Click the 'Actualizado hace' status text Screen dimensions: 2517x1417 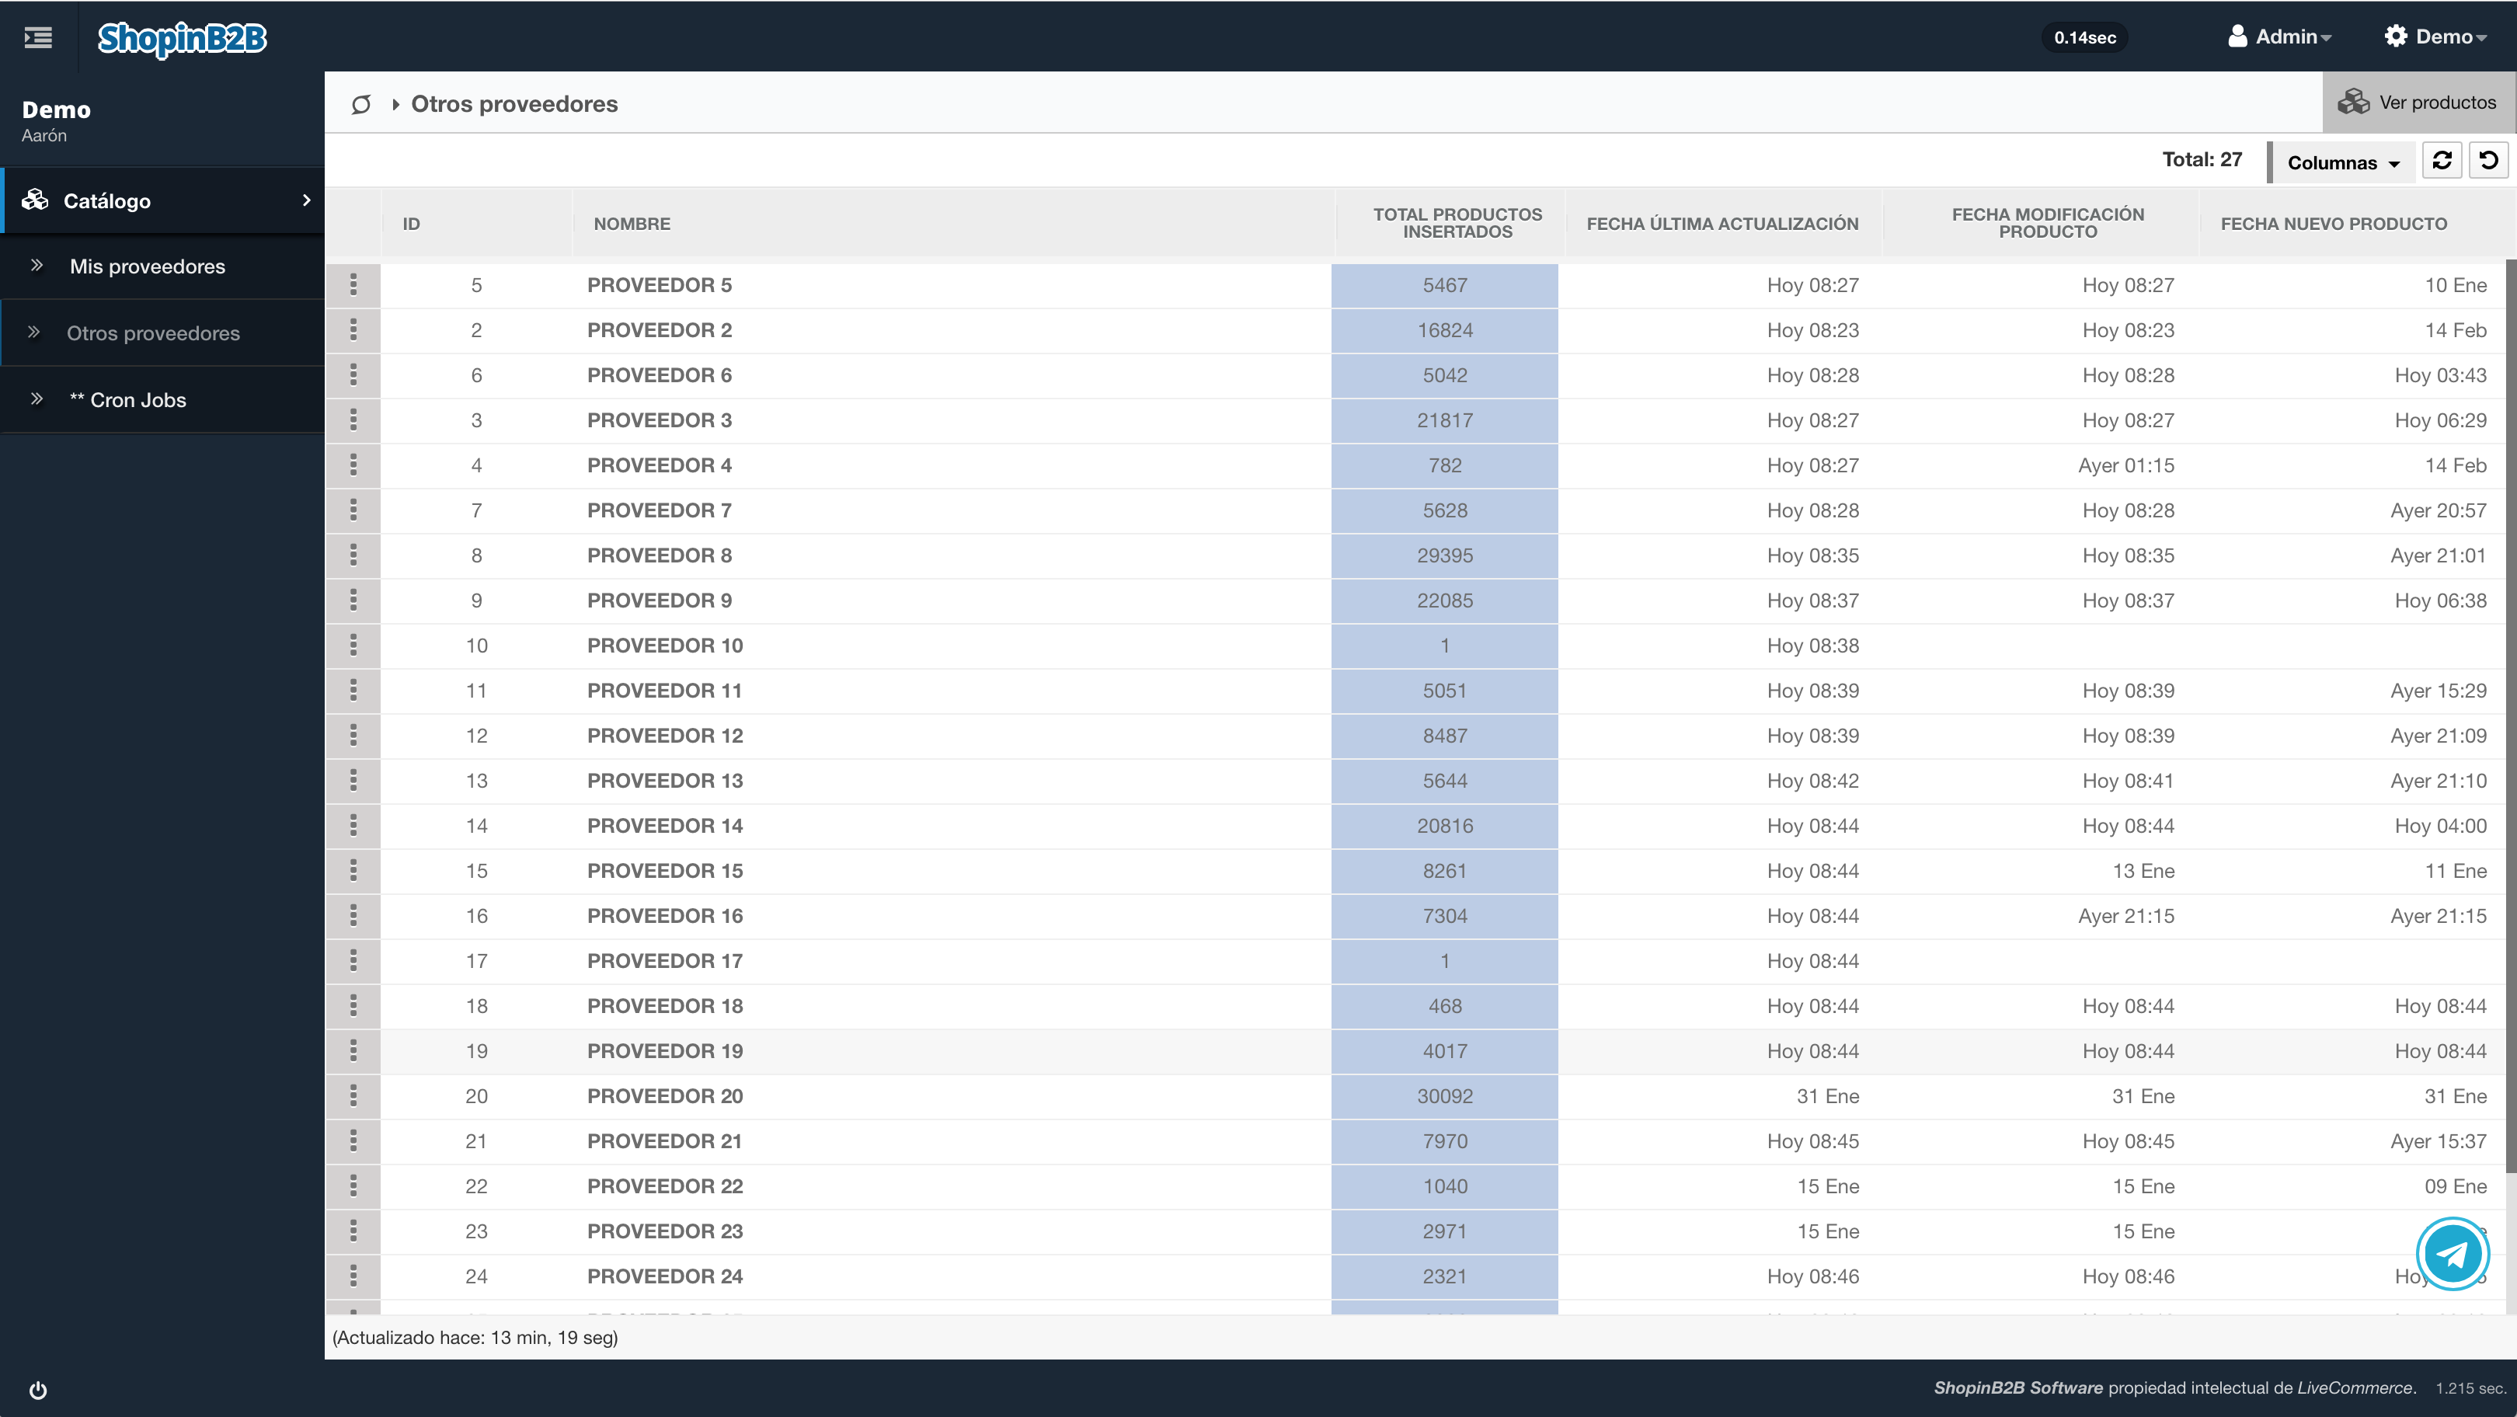pyautogui.click(x=475, y=1337)
